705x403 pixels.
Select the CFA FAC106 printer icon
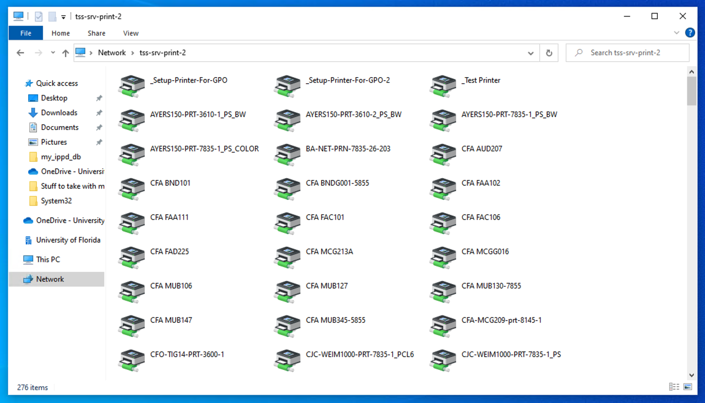[x=443, y=223]
